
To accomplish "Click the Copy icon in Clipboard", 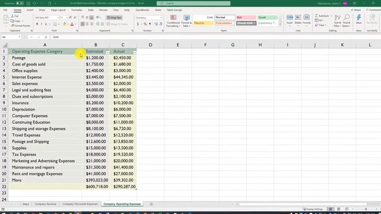I will point(13,21).
